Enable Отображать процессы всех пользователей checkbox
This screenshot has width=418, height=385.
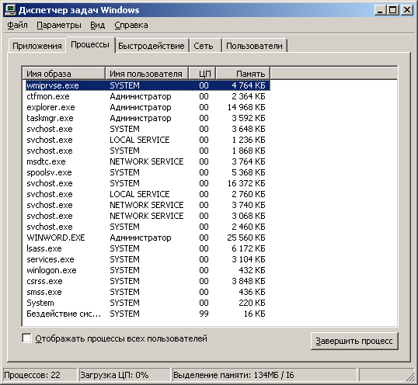coord(26,338)
